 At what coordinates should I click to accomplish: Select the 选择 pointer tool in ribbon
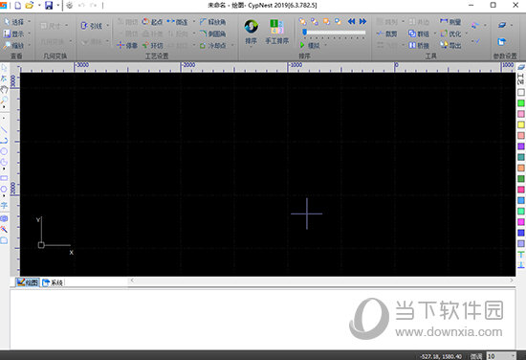click(13, 22)
